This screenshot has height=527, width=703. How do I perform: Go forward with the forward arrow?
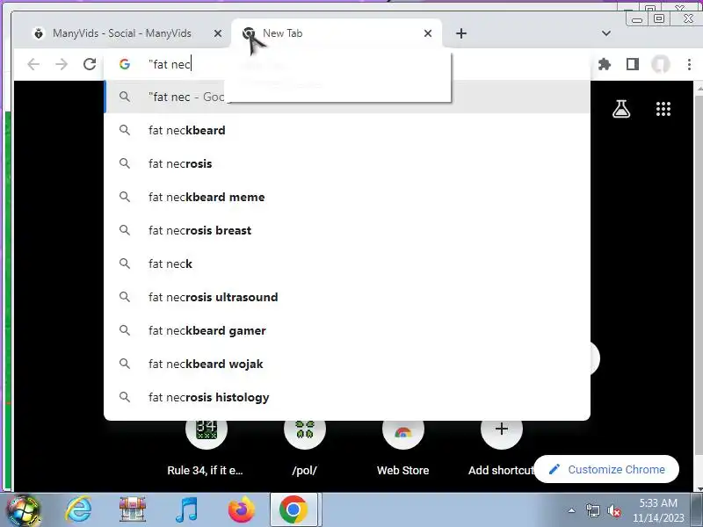pos(62,64)
